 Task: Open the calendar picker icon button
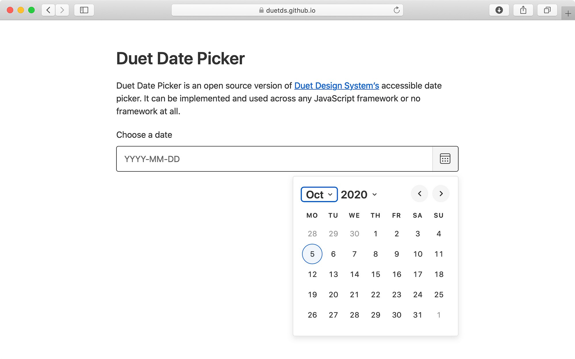(445, 159)
